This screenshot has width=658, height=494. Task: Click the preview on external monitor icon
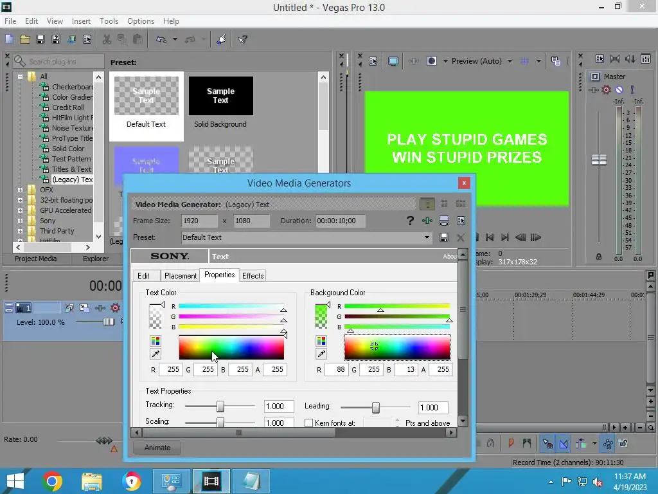coord(393,61)
